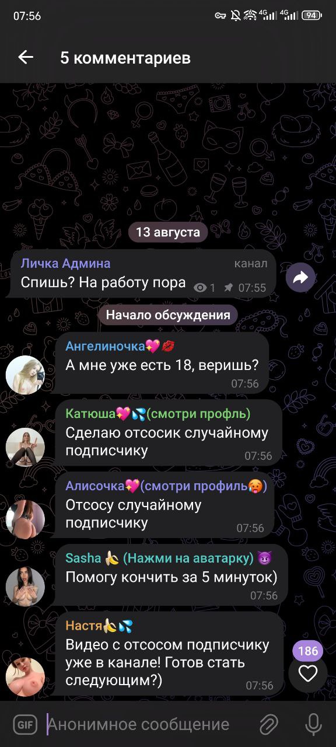Open the GIF picker icon
The image size is (336, 747).
[23, 725]
